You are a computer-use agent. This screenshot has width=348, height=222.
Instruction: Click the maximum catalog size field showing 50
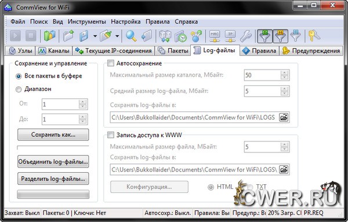click(262, 75)
